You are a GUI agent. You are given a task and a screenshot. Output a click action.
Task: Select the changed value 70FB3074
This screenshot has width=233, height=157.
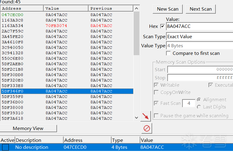[x=56, y=26]
